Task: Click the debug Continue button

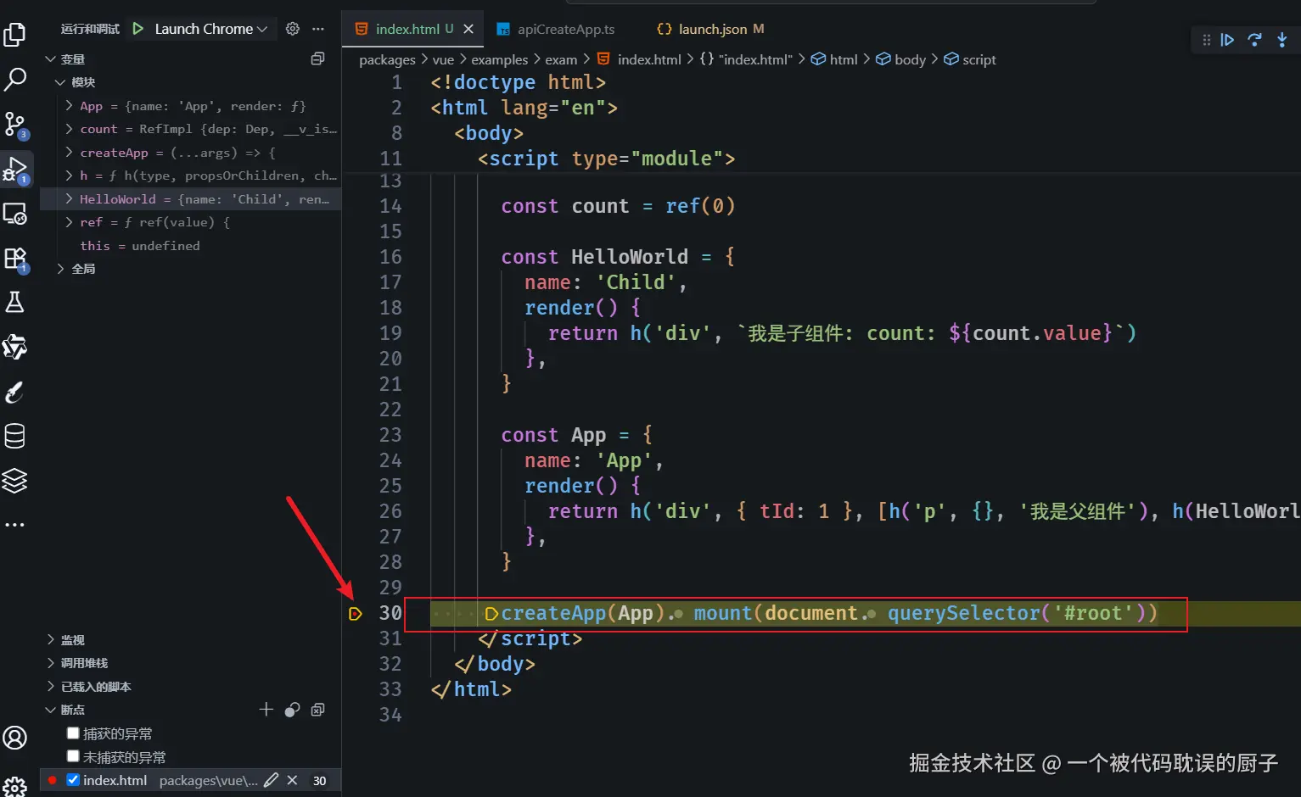Action: tap(1227, 40)
